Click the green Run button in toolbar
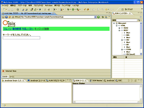This screenshot has width=144, height=108. tap(73, 9)
